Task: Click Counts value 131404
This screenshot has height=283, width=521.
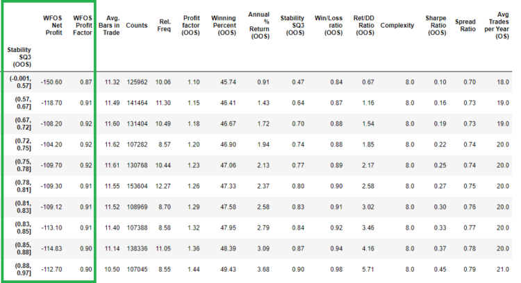Action: [x=137, y=123]
